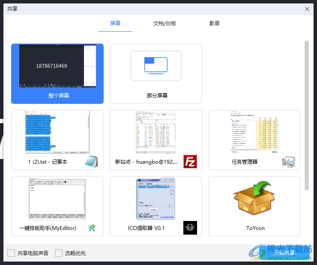Click the Task Manager monitor icon

[x=289, y=162]
